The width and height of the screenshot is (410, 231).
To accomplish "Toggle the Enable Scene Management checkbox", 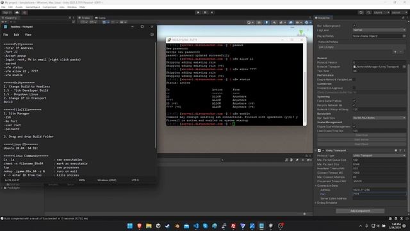I will (x=354, y=126).
